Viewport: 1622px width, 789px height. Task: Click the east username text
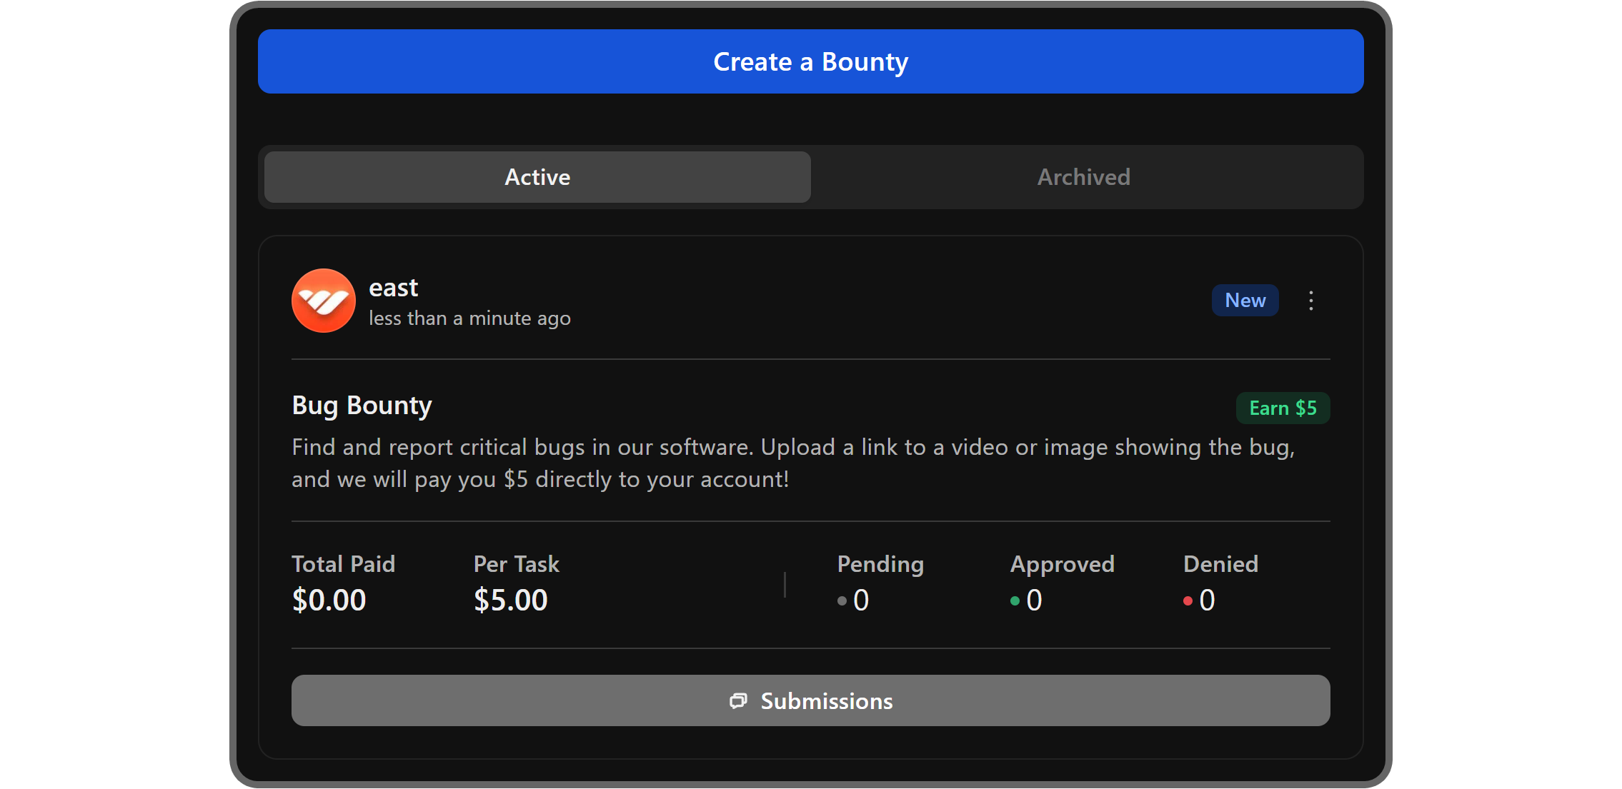point(393,288)
